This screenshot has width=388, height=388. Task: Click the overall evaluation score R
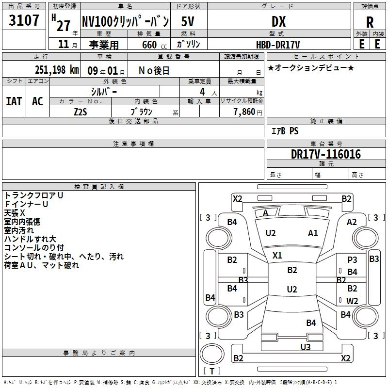(370, 22)
